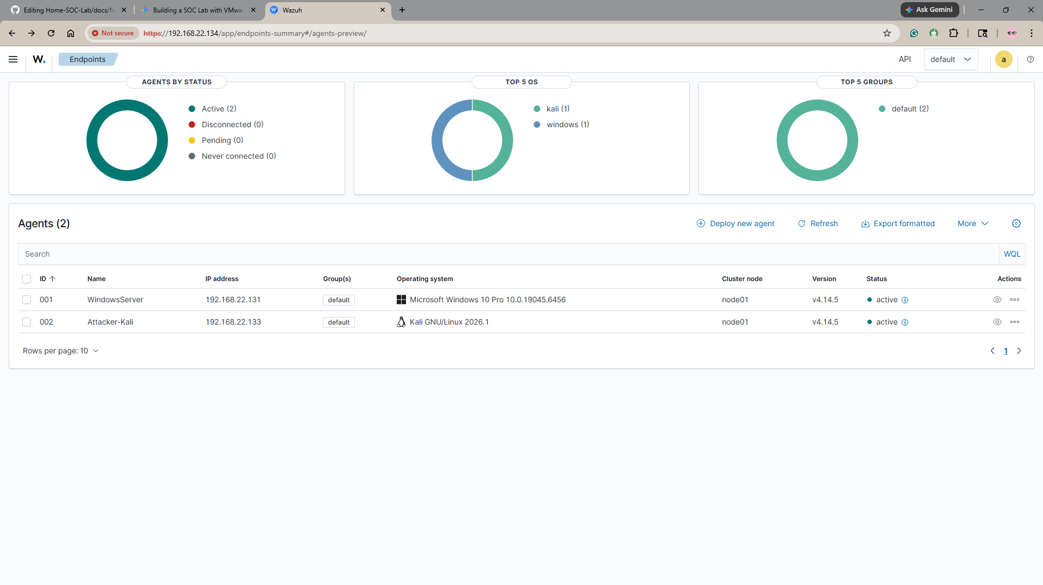Click the Wazuh W. logo
This screenshot has width=1043, height=585.
(x=39, y=59)
